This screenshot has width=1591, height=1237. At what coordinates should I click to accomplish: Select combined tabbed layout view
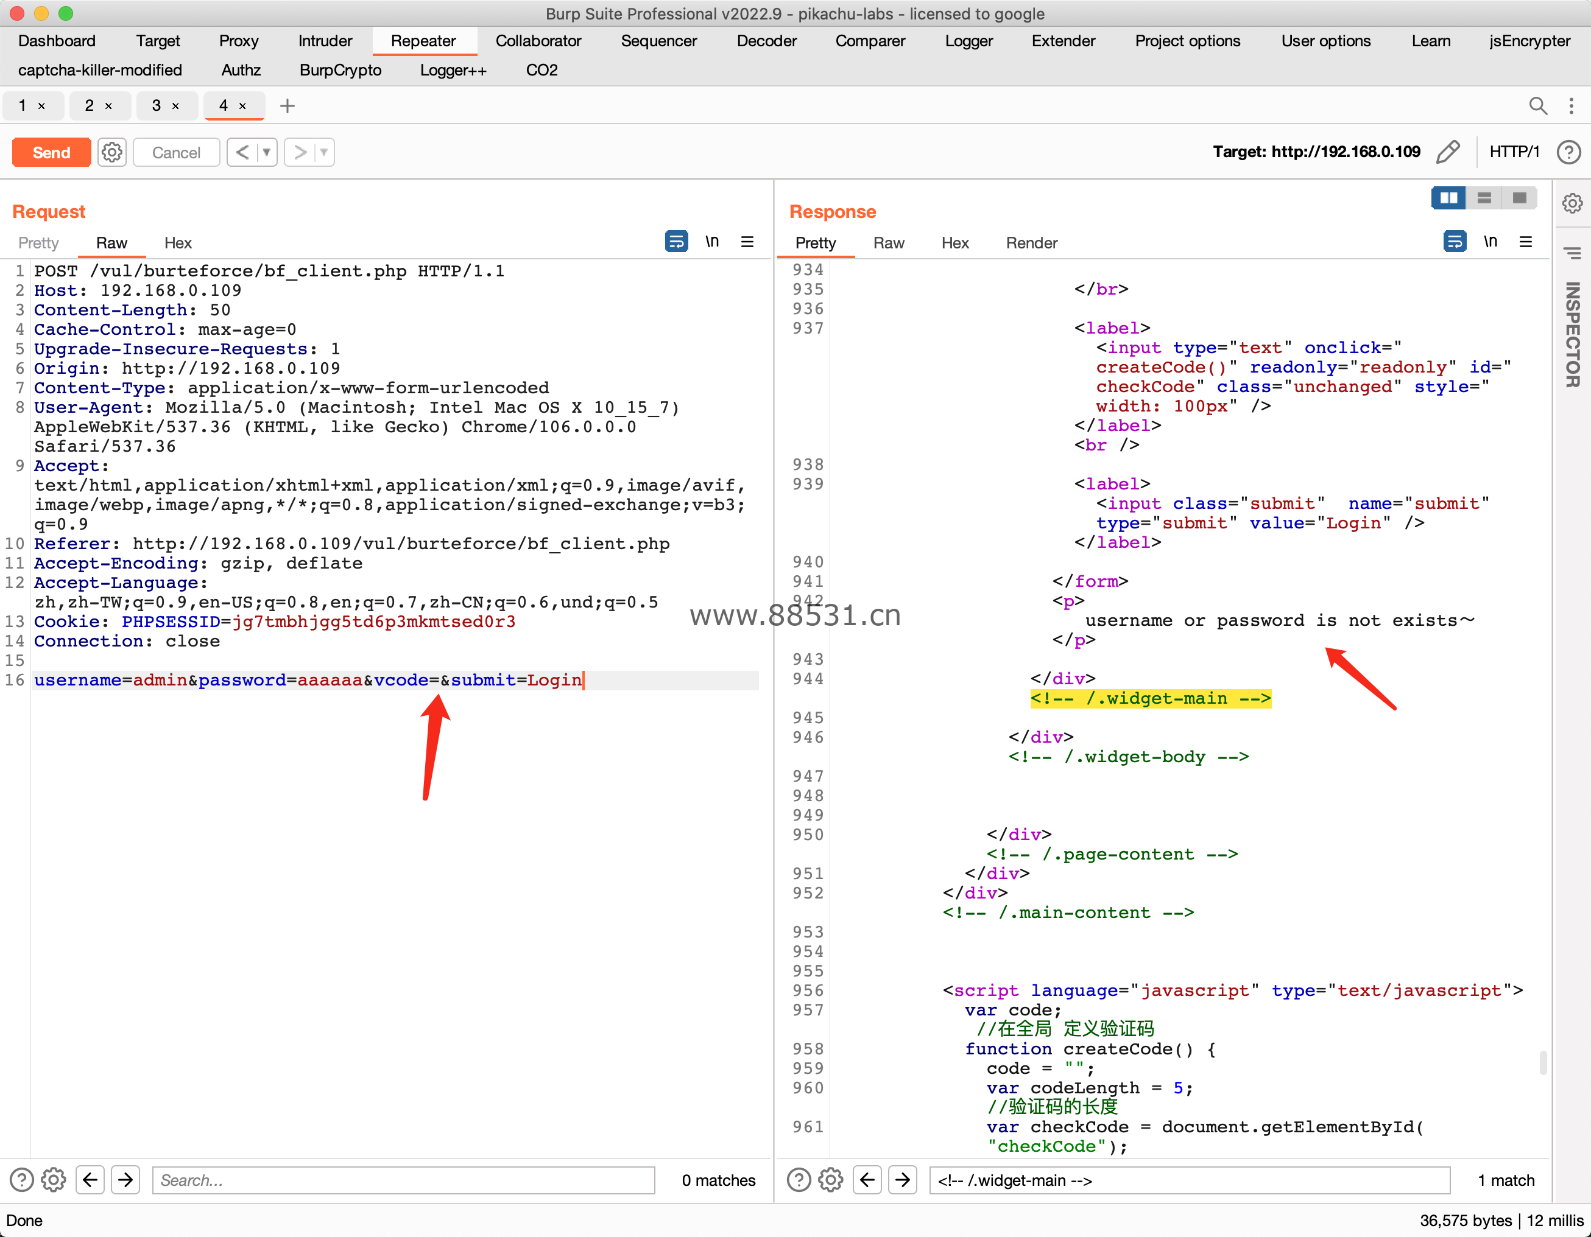click(1519, 198)
